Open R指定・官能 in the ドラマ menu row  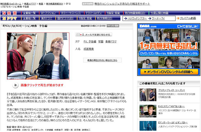tap(85, 18)
